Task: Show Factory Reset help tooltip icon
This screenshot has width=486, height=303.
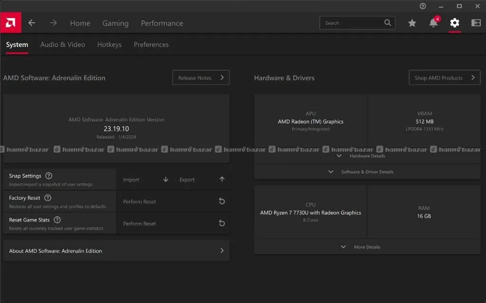Action: (48, 198)
